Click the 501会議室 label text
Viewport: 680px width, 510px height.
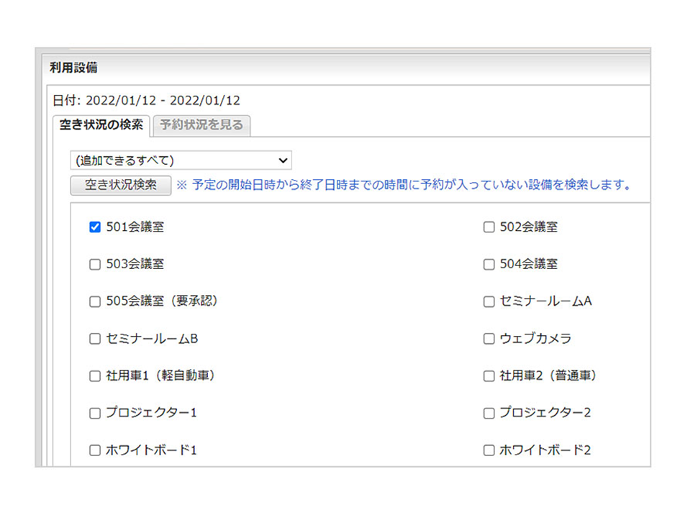click(135, 227)
